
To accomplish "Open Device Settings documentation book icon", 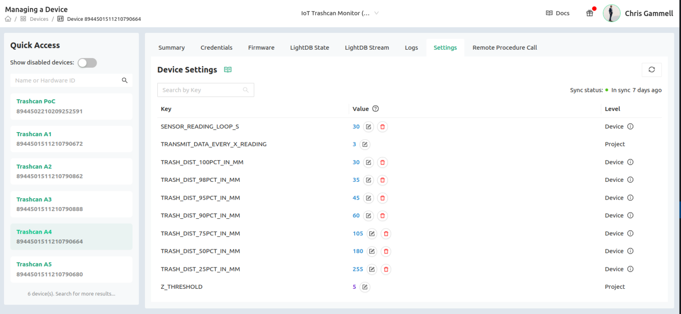I will click(x=228, y=70).
